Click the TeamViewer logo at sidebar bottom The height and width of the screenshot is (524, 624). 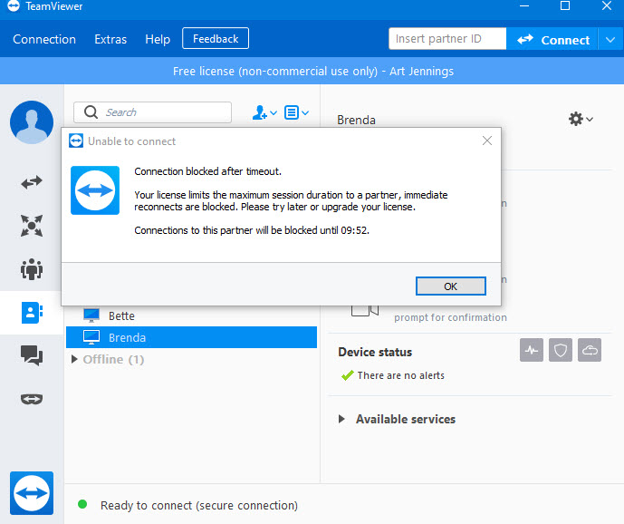[32, 493]
